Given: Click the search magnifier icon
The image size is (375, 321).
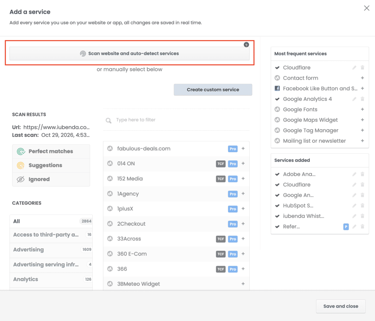Looking at the screenshot, I should pyautogui.click(x=108, y=120).
